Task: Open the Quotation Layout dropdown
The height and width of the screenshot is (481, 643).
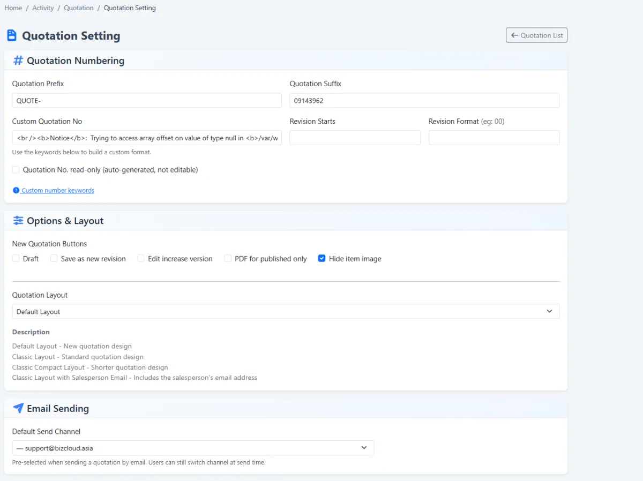Action: 286,312
